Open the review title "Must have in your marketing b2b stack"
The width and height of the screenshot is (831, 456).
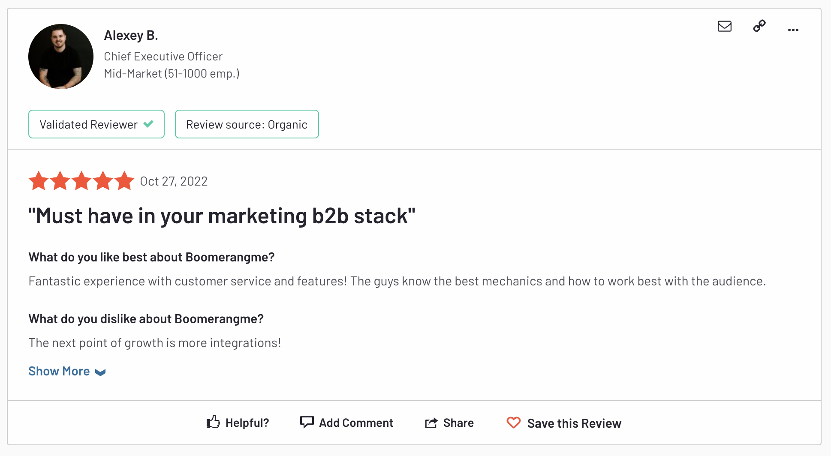click(x=222, y=216)
